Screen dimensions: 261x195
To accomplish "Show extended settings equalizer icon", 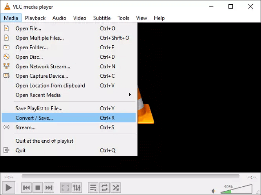I will pyautogui.click(x=77, y=188).
